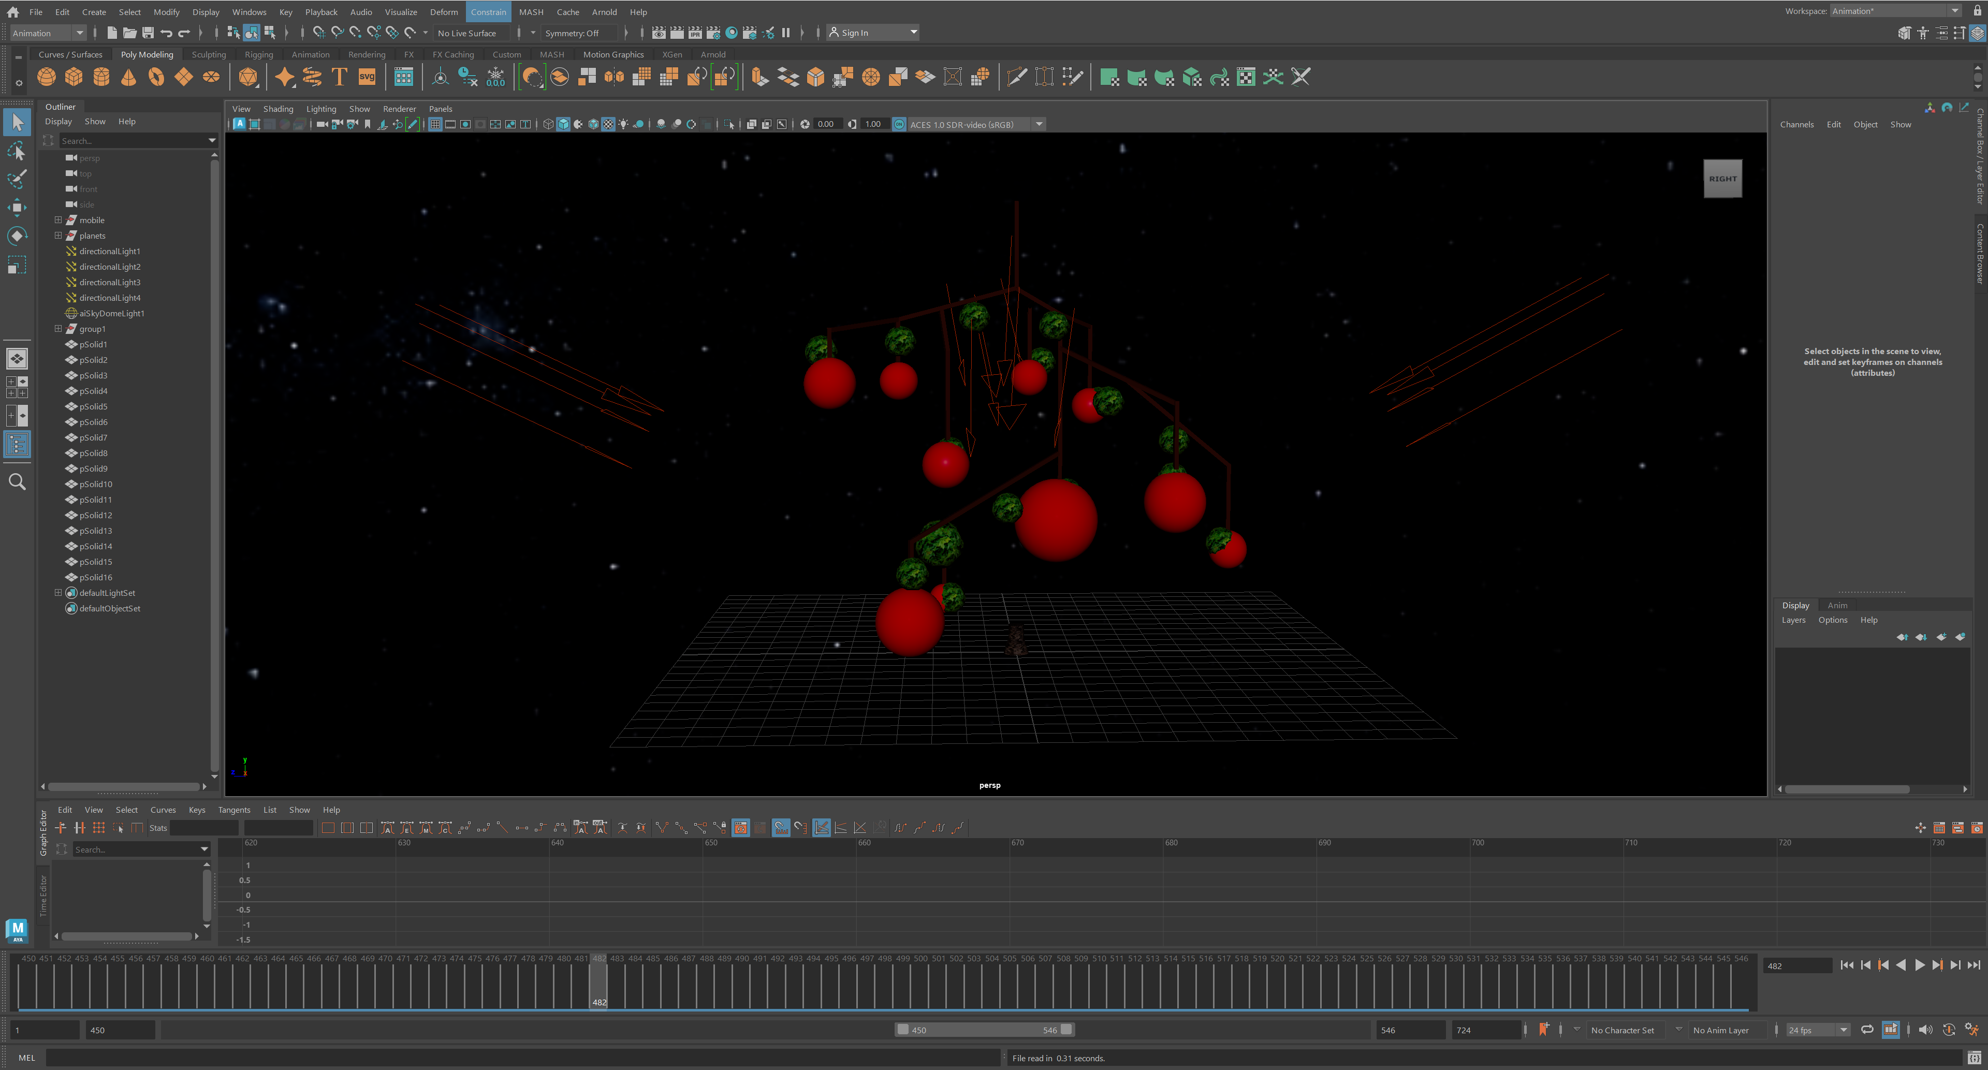This screenshot has height=1070, width=1988.
Task: Open the Sign In dropdown
Action: 873,33
